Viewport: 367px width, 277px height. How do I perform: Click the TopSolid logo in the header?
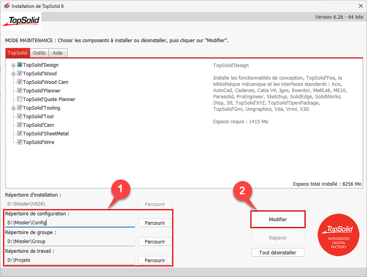coord(21,21)
